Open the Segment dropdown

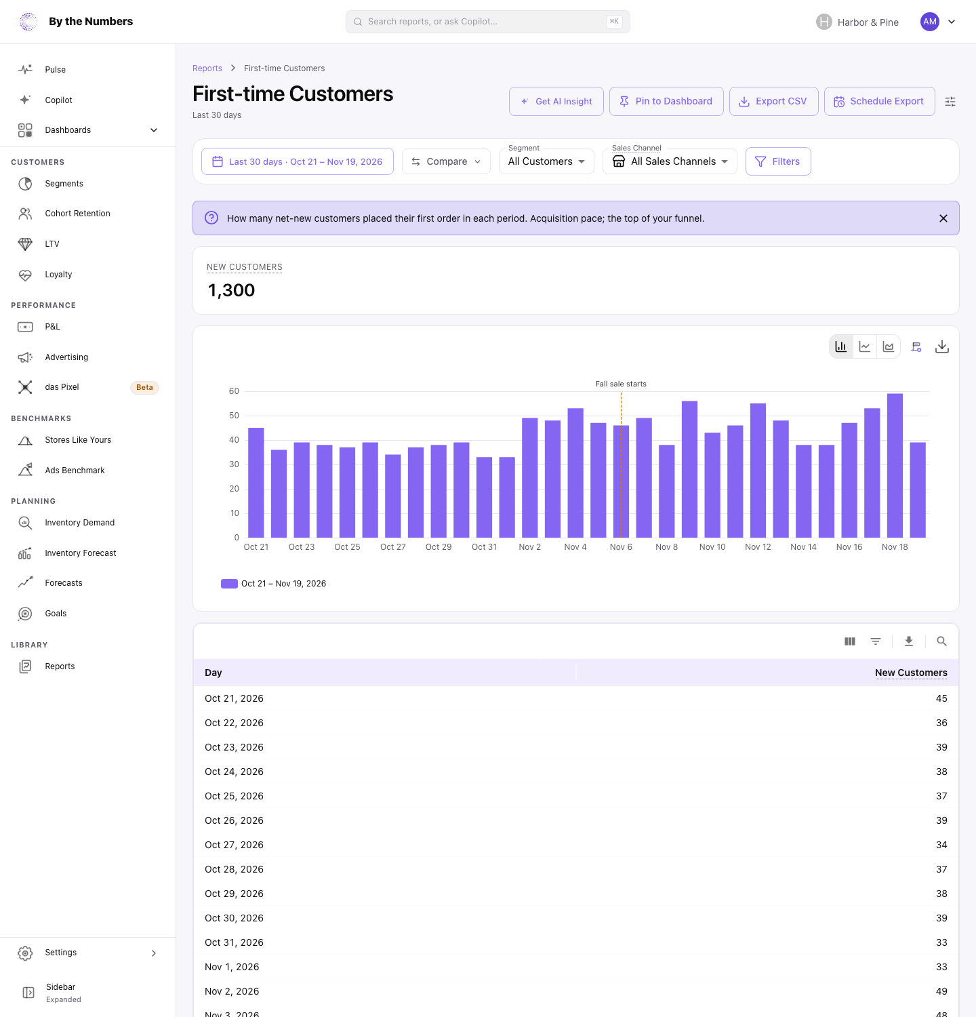[546, 161]
